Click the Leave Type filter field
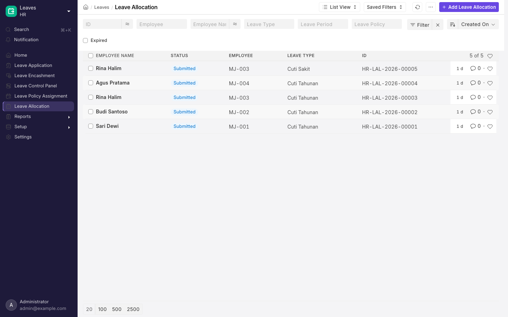This screenshot has height=317, width=508. (x=269, y=24)
